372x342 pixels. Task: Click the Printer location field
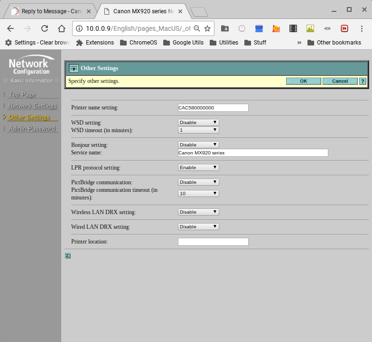(x=213, y=242)
